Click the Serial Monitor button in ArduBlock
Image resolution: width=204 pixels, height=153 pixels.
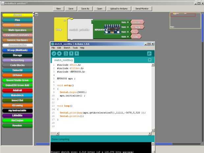142,9
